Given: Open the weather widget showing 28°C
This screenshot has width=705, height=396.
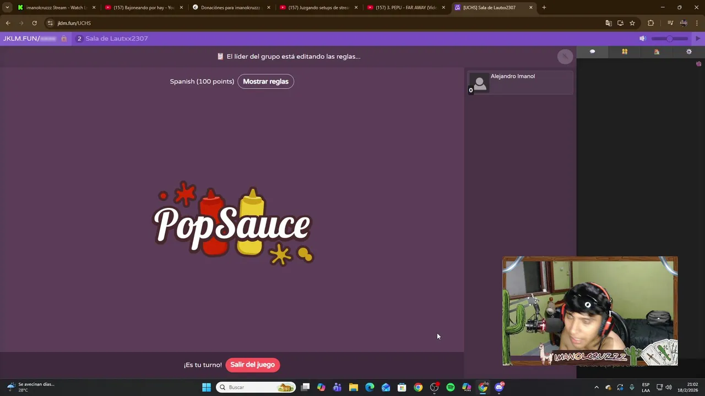Looking at the screenshot, I should click(x=31, y=387).
